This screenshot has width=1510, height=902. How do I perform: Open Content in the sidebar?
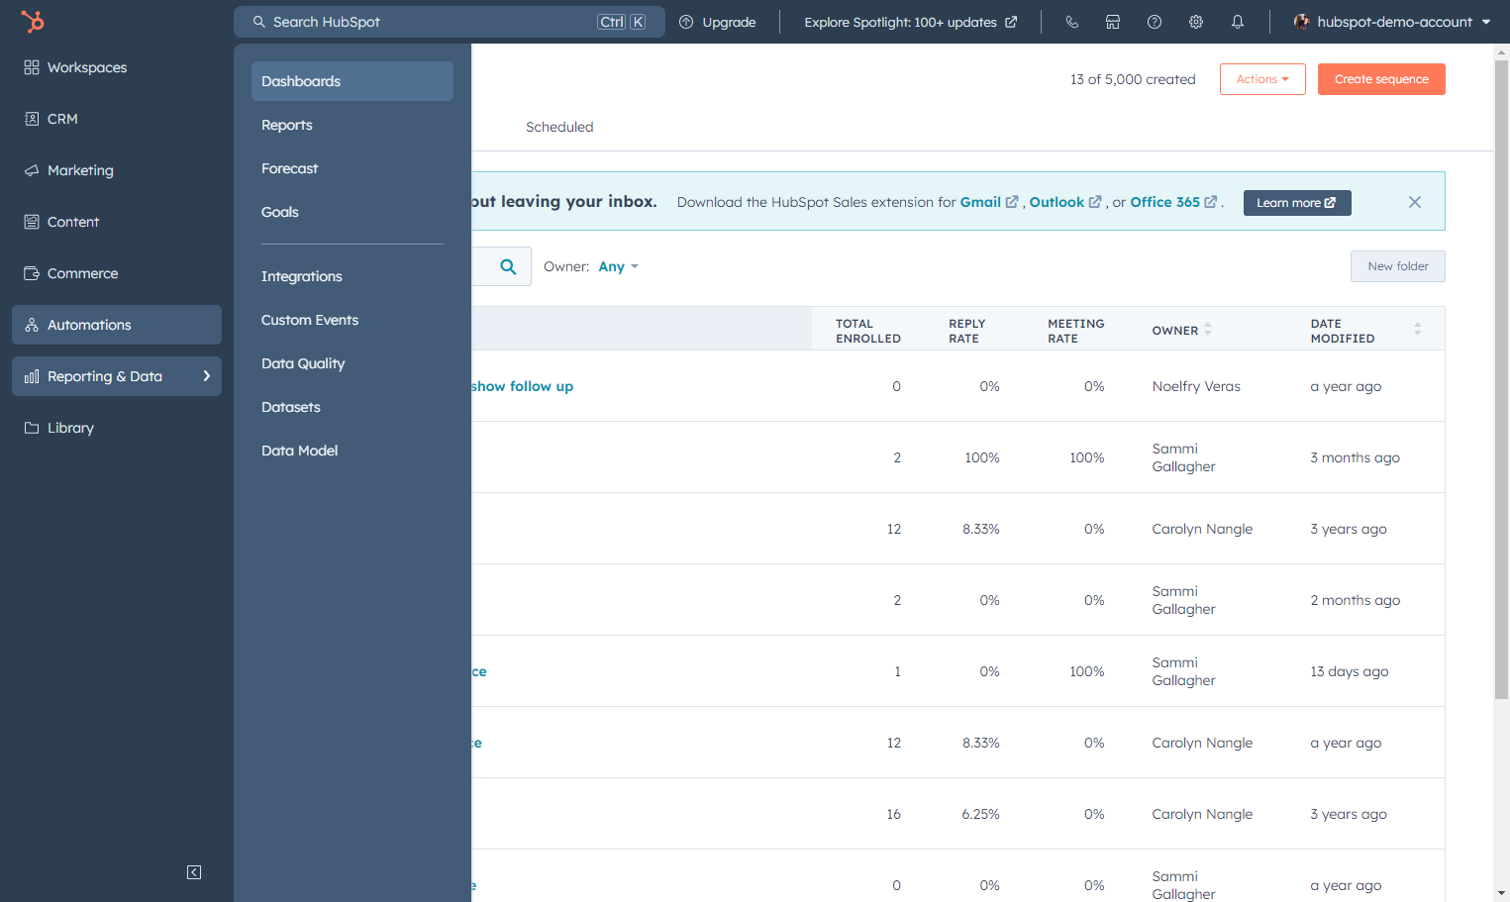[117, 222]
